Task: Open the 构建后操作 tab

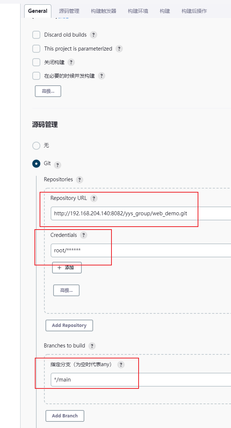Action: click(x=194, y=11)
